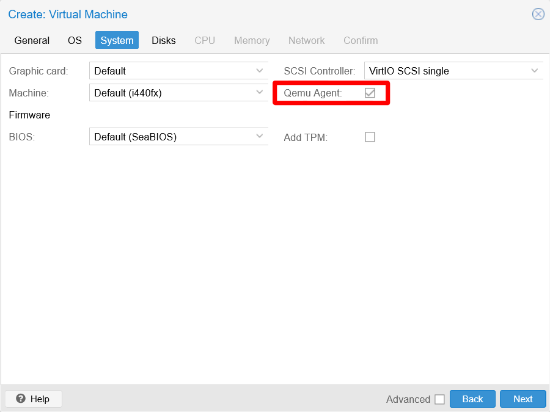Toggle the Advanced checkbox
The image size is (550, 412).
coord(439,399)
